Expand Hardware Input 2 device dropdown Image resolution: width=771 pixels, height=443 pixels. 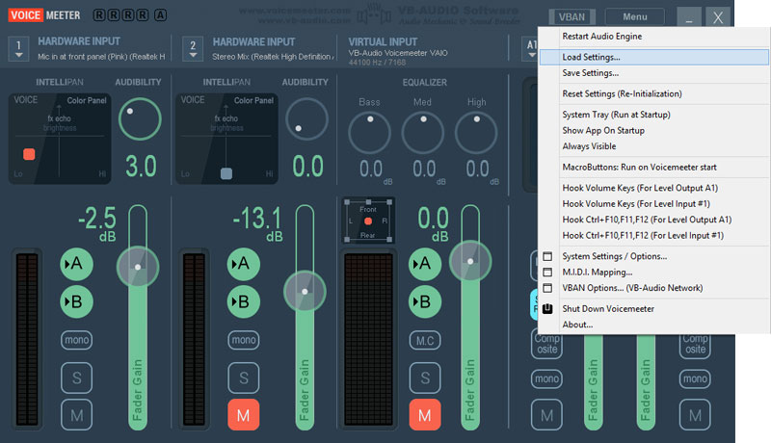pyautogui.click(x=193, y=49)
